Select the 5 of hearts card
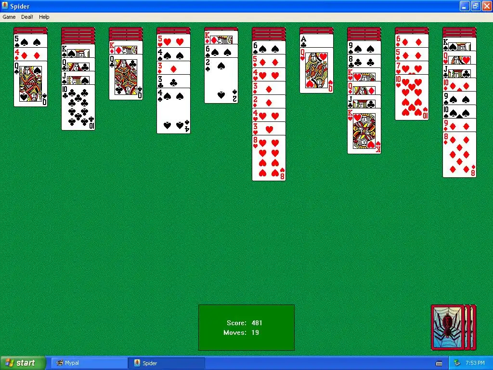The height and width of the screenshot is (370, 493). (173, 41)
